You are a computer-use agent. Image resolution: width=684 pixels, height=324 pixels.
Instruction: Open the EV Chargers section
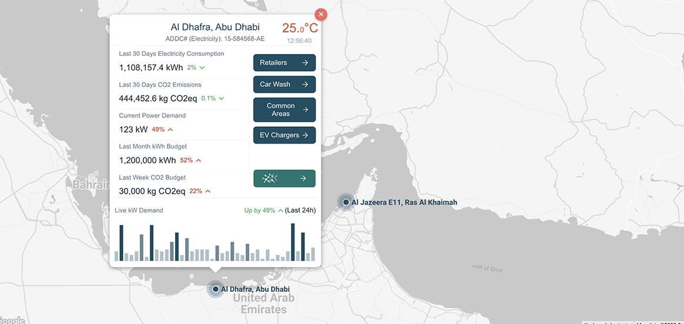(284, 135)
